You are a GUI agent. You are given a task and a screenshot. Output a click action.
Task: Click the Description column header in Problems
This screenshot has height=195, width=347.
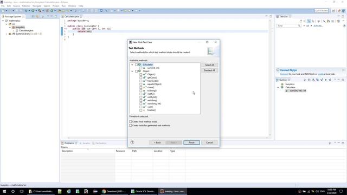click(88, 151)
